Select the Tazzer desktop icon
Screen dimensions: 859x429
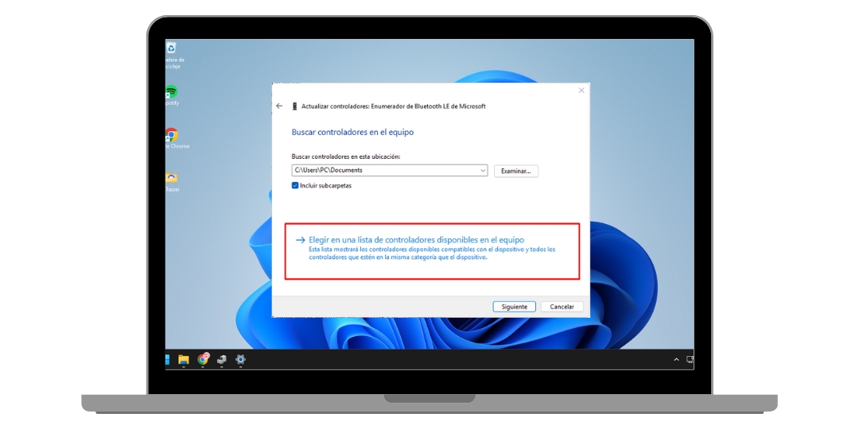tap(171, 178)
